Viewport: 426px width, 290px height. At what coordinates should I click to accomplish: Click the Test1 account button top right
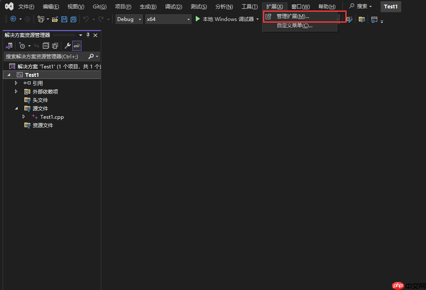[390, 6]
